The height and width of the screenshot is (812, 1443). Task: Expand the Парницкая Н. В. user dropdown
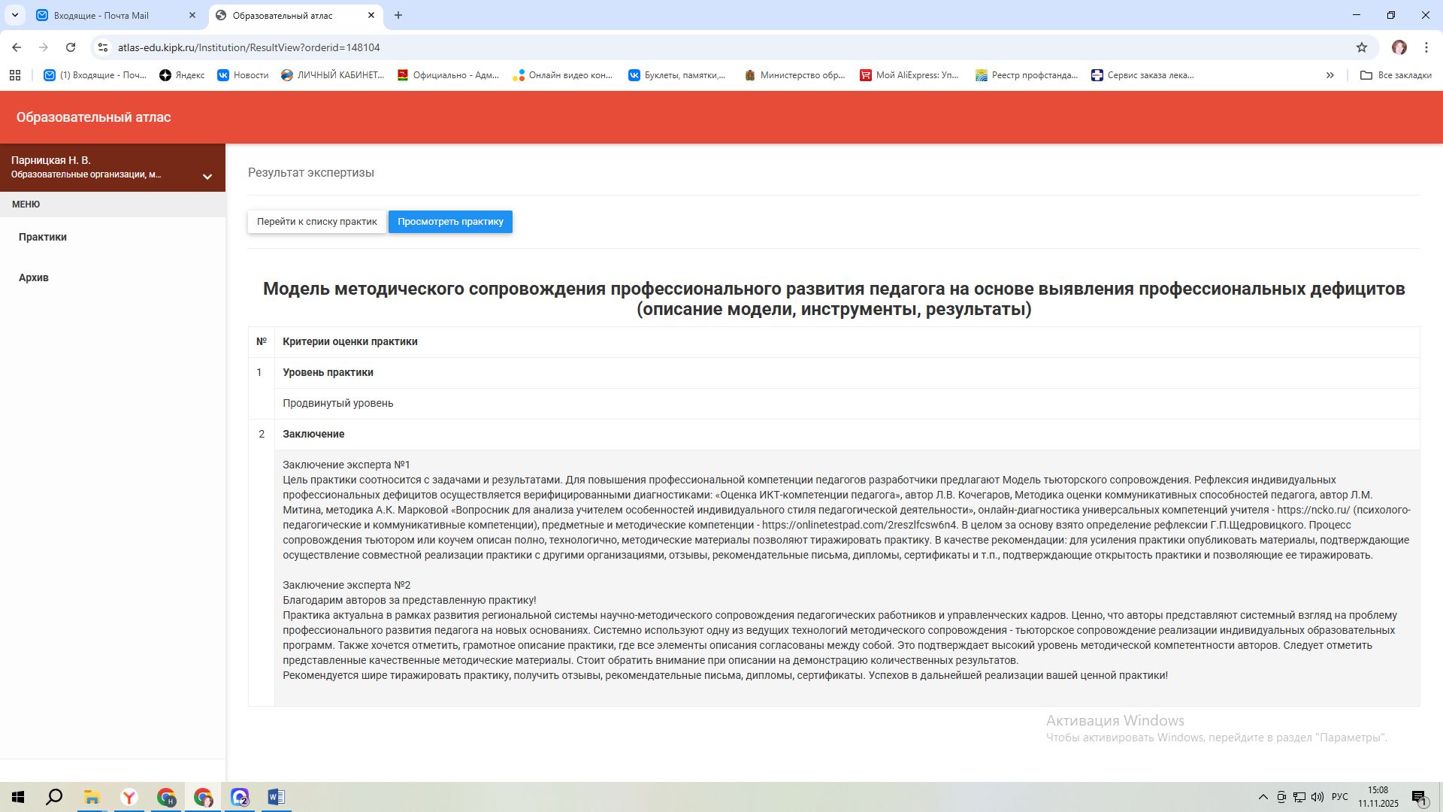click(x=207, y=176)
